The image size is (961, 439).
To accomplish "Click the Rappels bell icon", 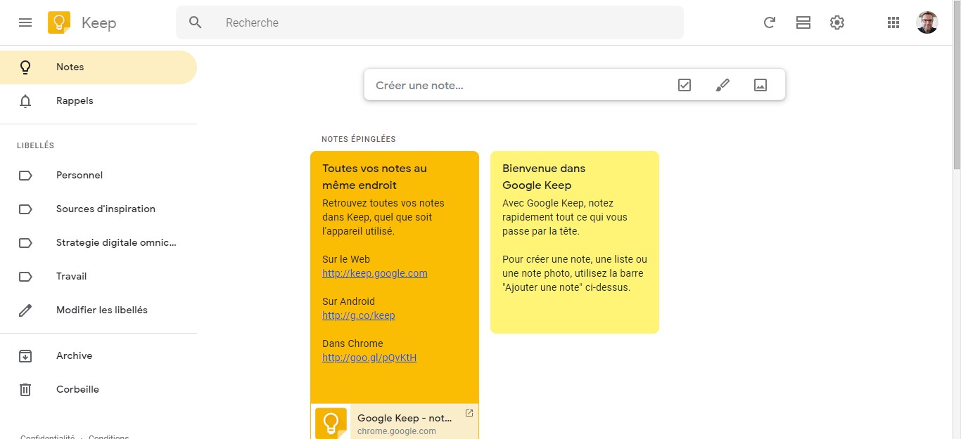I will pyautogui.click(x=25, y=101).
